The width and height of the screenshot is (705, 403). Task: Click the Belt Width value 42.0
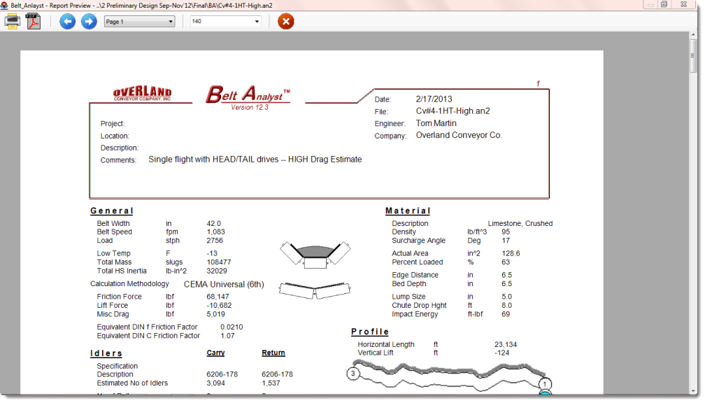(x=213, y=224)
